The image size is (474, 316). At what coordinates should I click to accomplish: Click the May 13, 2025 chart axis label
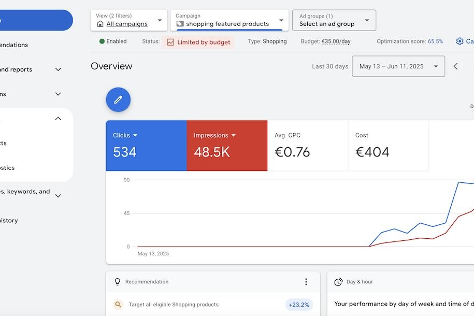point(153,254)
